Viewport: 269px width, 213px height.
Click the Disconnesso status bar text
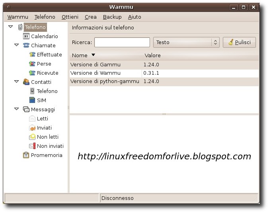pos(117,198)
